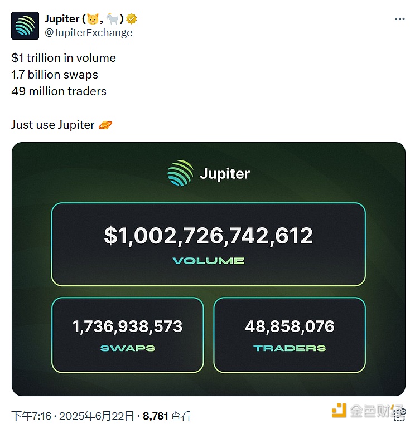The height and width of the screenshot is (424, 410).
Task: Click the VOLUME label in image
Action: tap(209, 261)
